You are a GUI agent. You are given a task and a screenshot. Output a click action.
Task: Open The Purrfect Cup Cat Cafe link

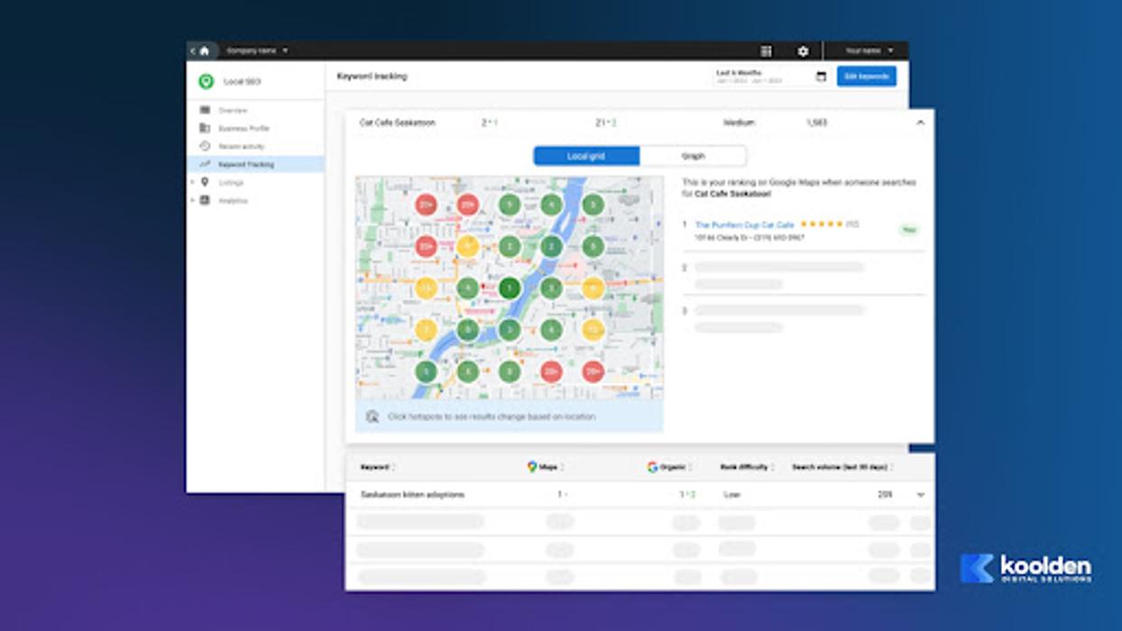coord(744,224)
